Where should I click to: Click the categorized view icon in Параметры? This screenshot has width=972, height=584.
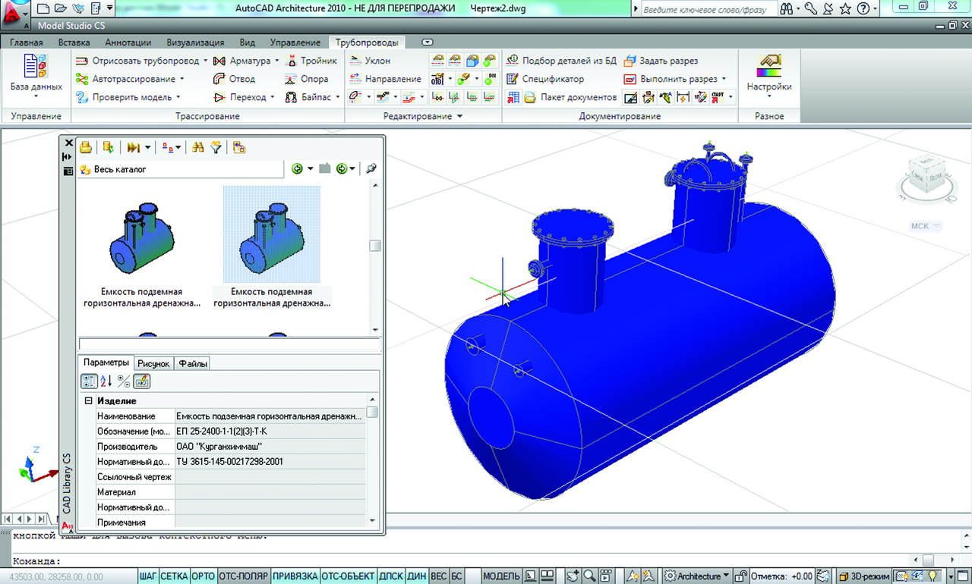pyautogui.click(x=89, y=381)
